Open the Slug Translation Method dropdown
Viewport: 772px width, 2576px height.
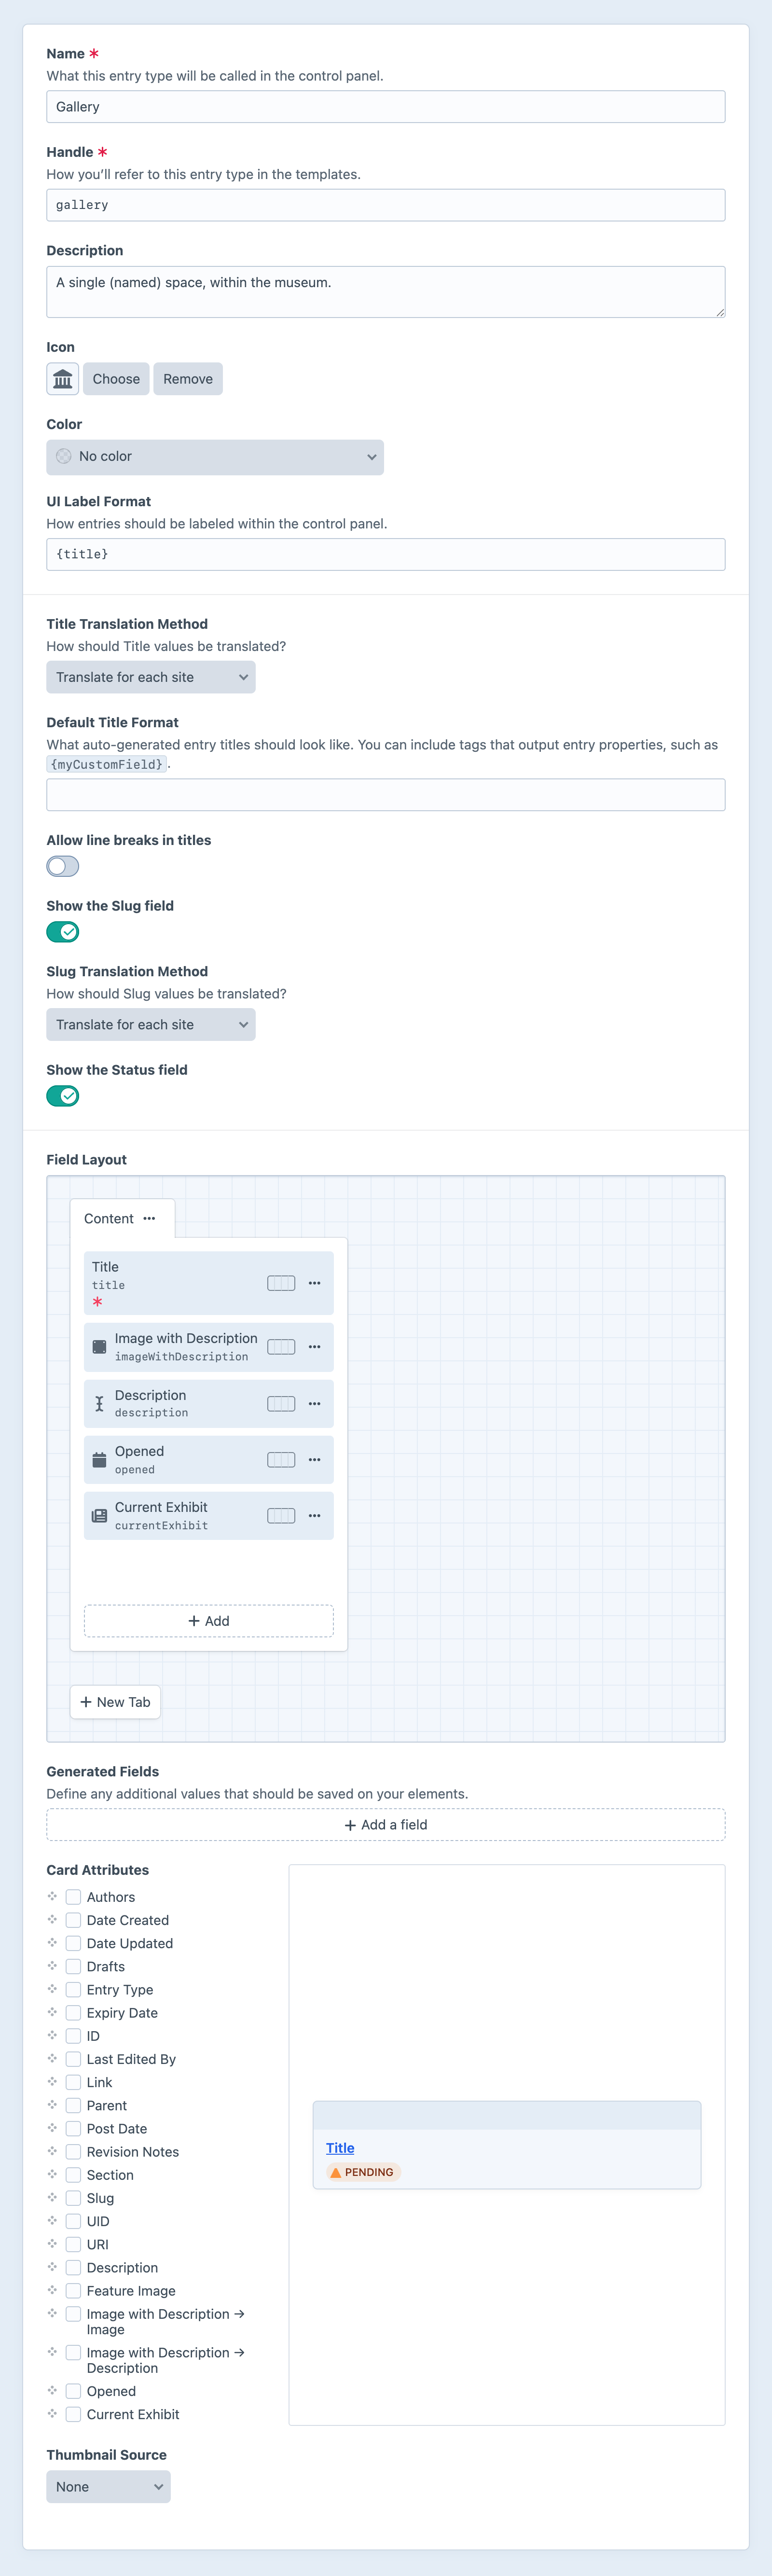[x=150, y=1024]
